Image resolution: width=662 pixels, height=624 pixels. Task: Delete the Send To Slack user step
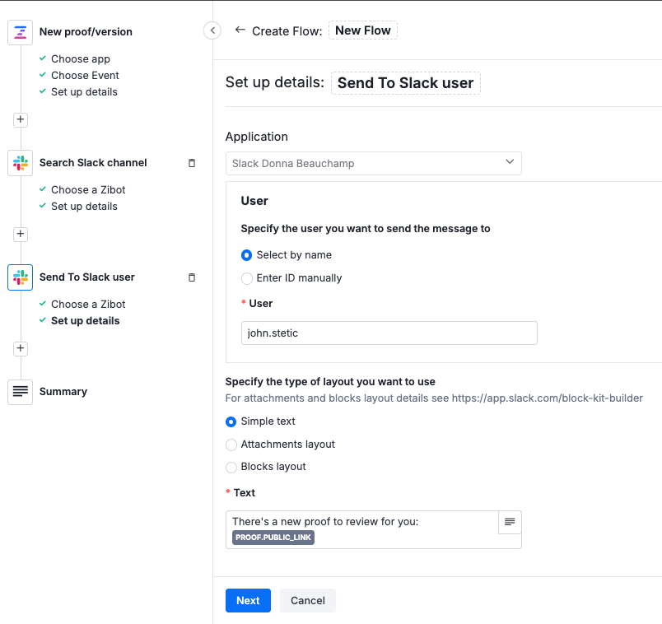click(192, 277)
